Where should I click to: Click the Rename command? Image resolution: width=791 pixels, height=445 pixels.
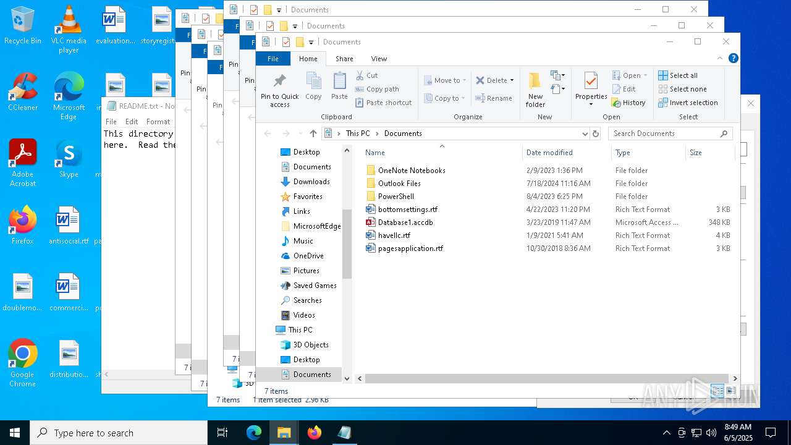[494, 98]
